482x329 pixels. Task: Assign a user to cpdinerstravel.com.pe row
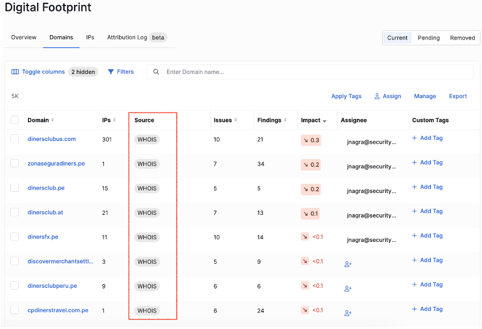pos(348,313)
